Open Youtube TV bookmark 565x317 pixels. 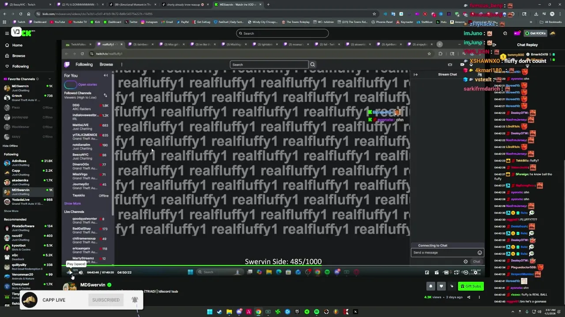78,22
